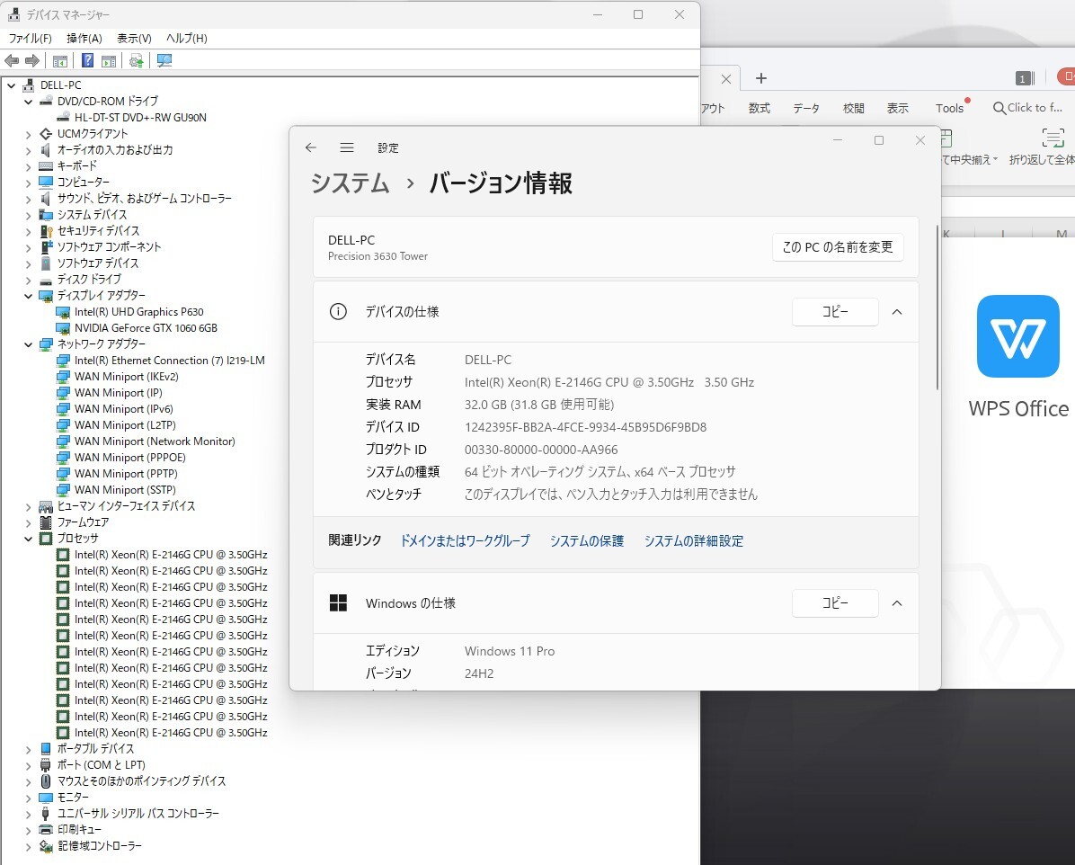Select WAN Miniport (IKEv2) entry
The width and height of the screenshot is (1075, 865).
(126, 377)
